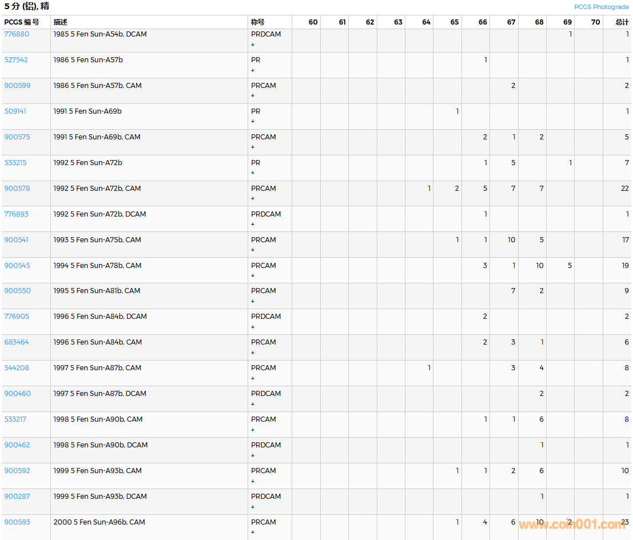Expand plus for 1991 Sun-A69b CAM row
This screenshot has width=633, height=540.
[253, 147]
